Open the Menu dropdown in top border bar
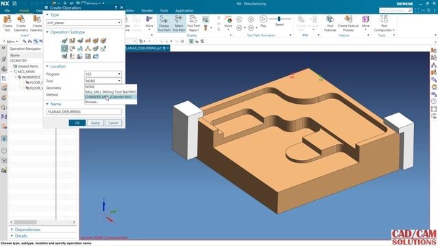Screen dimensions: 438x246 point(11,41)
